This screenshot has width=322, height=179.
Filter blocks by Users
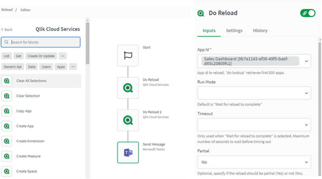46,67
